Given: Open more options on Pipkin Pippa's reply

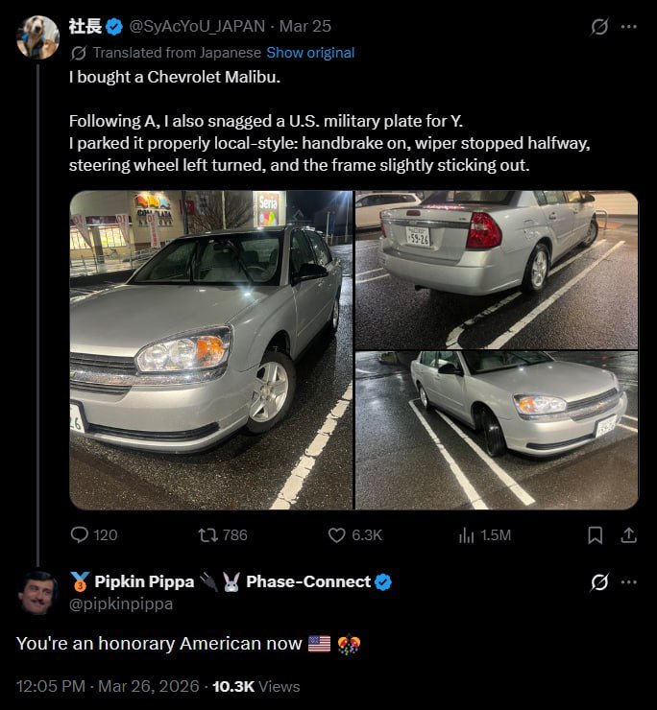Looking at the screenshot, I should 629,582.
